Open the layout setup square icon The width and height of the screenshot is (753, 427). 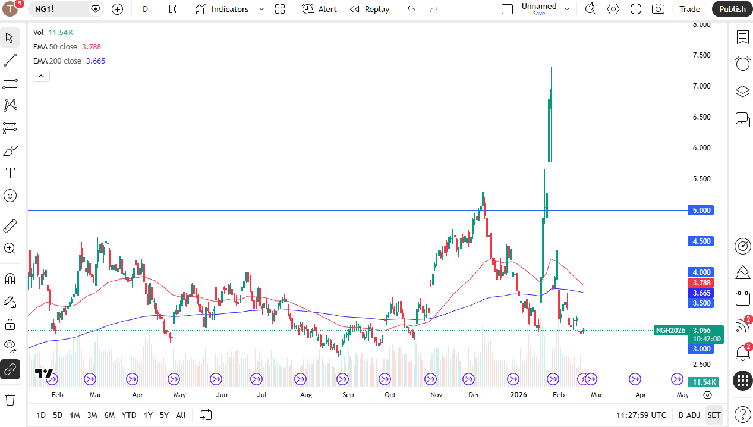click(x=507, y=9)
